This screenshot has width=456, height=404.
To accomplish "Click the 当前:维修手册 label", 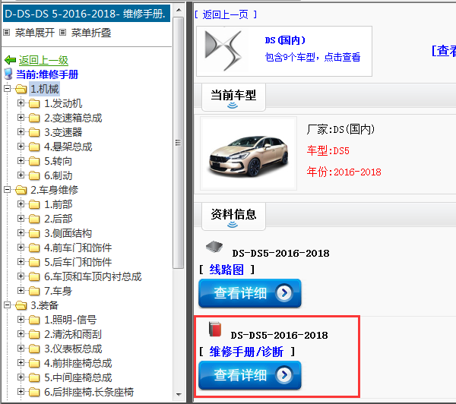I will tap(47, 74).
